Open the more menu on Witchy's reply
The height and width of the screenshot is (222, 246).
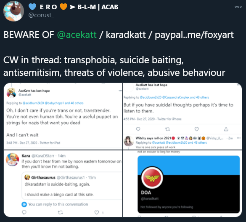click(x=238, y=138)
